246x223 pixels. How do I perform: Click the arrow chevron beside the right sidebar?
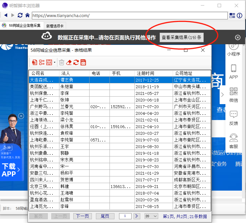pyautogui.click(x=222, y=95)
